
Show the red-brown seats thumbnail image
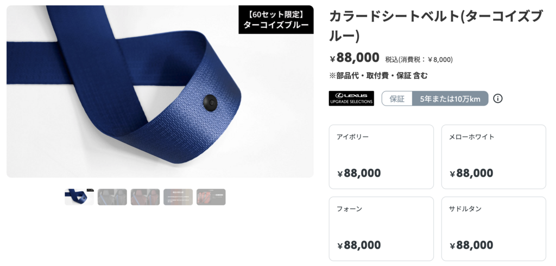click(145, 197)
